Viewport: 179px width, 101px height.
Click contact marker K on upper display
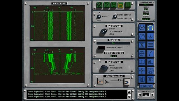pyautogui.click(x=75, y=10)
